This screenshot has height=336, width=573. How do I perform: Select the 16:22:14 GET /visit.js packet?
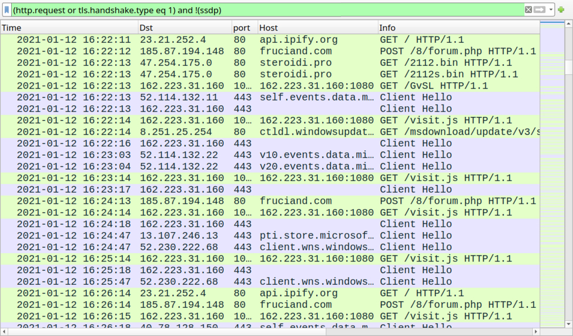(270, 120)
